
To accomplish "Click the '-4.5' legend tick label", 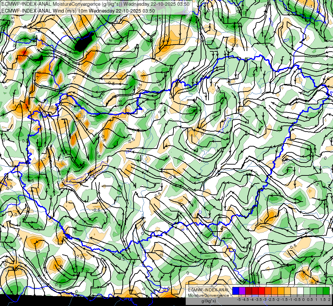I will pyautogui.click(x=245, y=300).
